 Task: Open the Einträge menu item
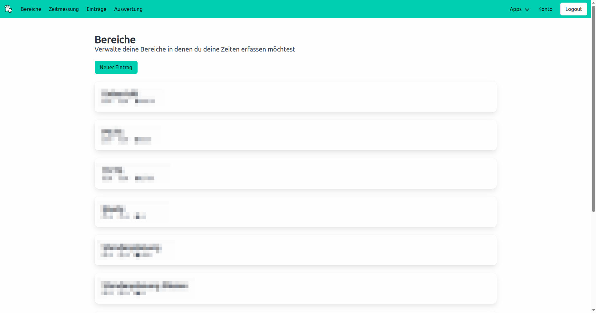[x=96, y=9]
